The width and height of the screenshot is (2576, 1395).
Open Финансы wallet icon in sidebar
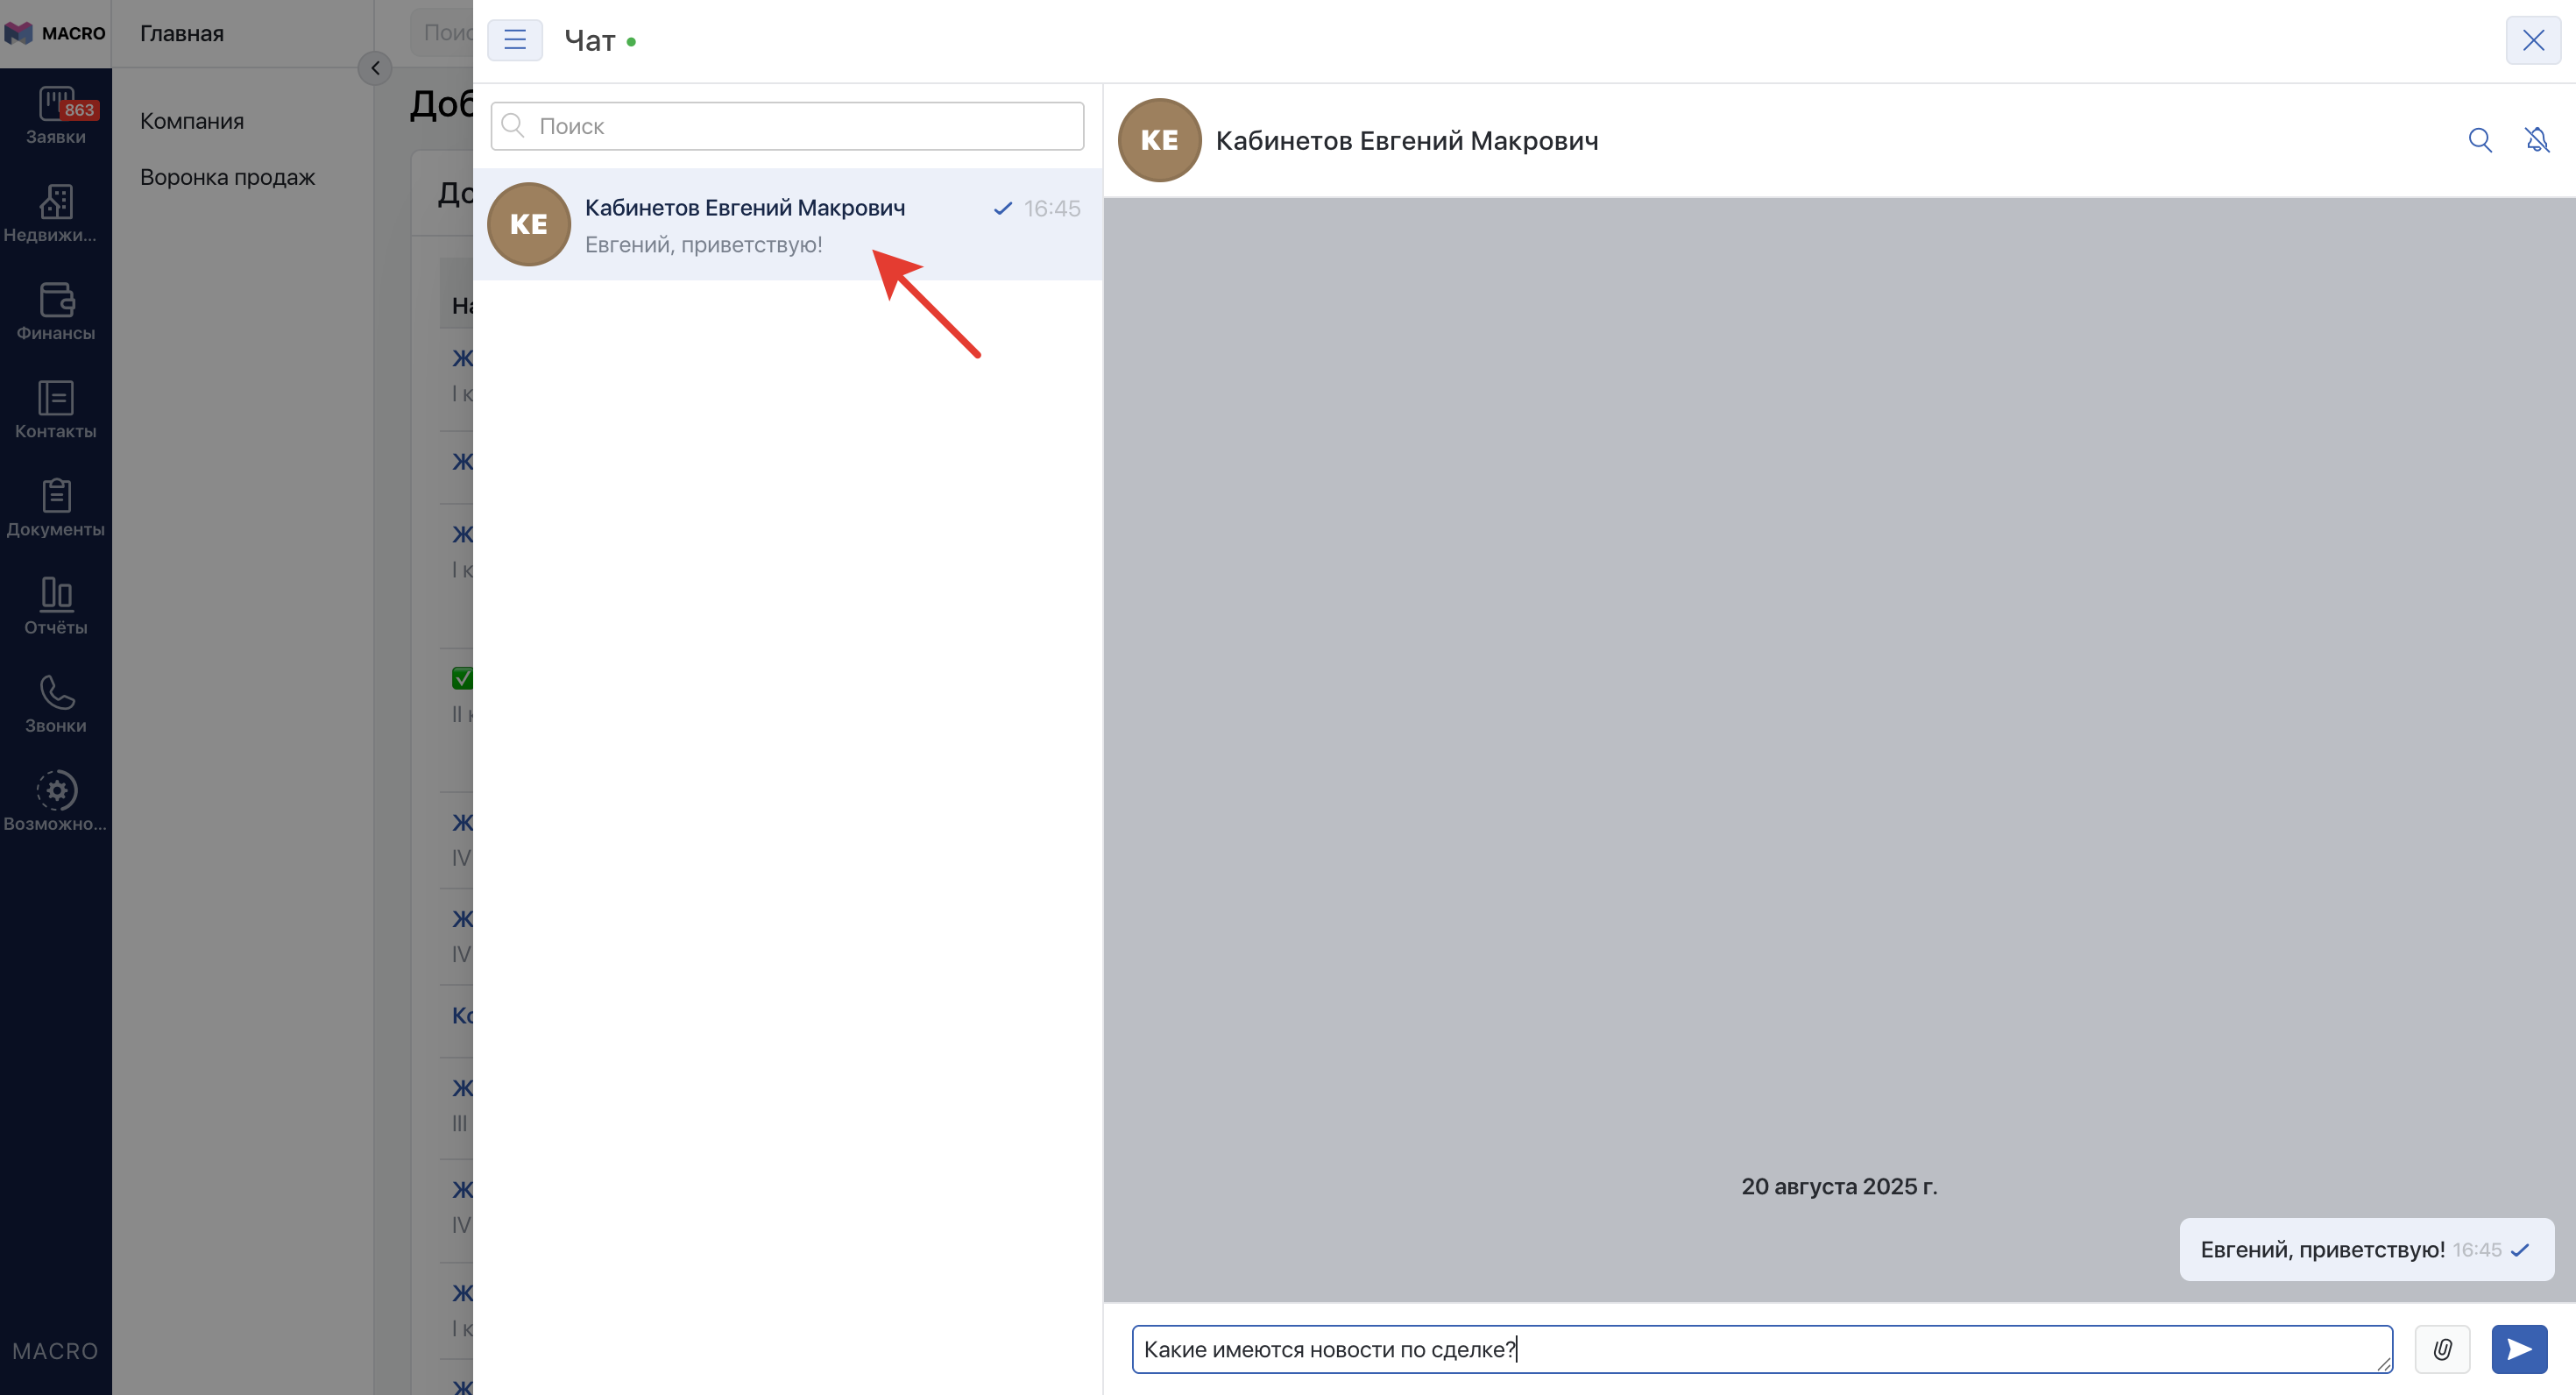click(x=56, y=312)
